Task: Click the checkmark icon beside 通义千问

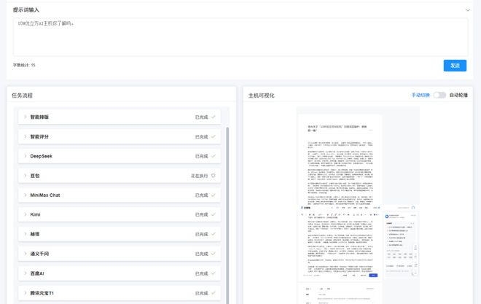Action: pos(214,254)
